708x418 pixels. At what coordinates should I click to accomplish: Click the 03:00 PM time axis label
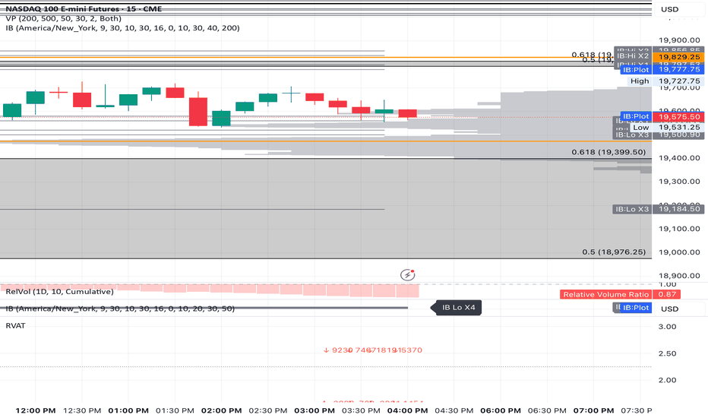pyautogui.click(x=314, y=410)
